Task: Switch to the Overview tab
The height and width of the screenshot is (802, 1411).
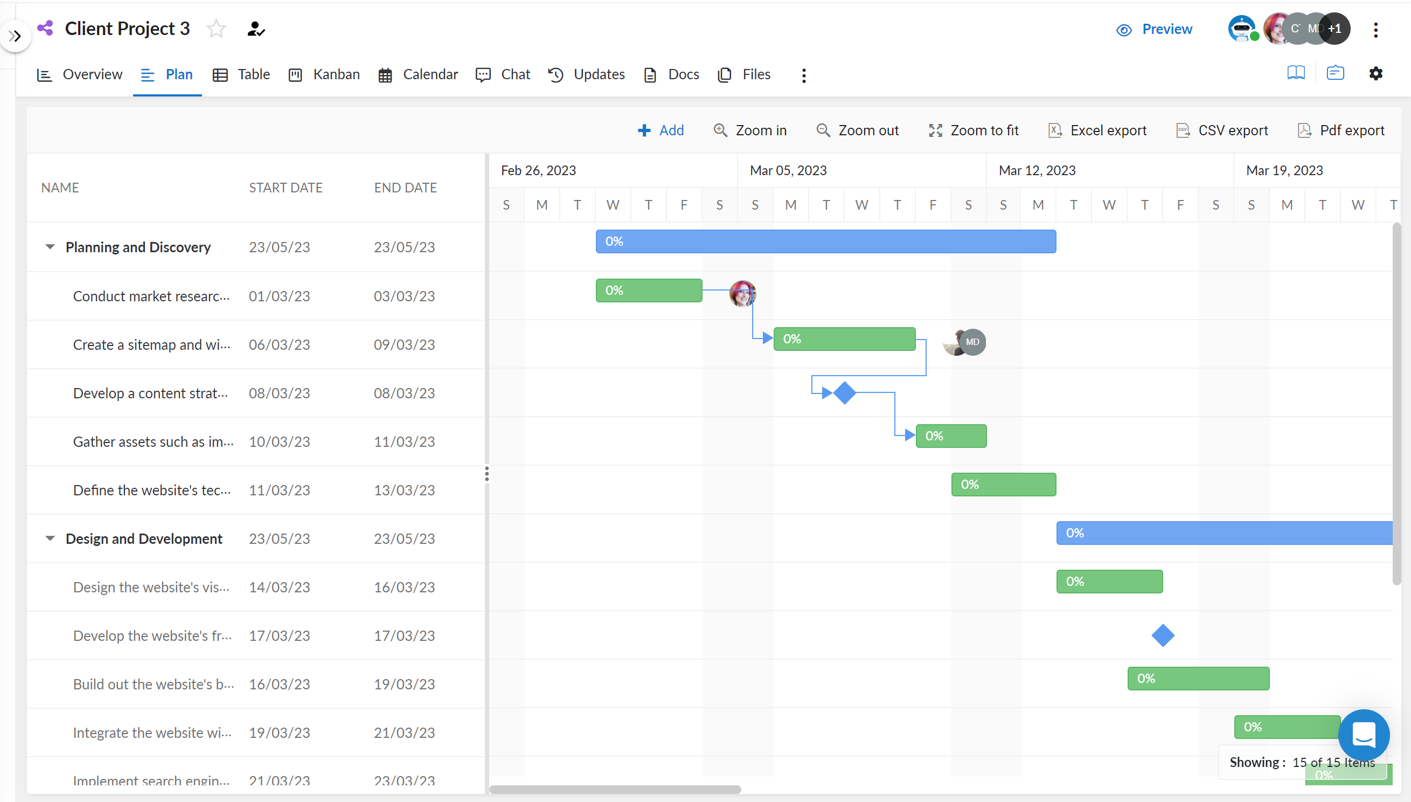Action: coord(79,74)
